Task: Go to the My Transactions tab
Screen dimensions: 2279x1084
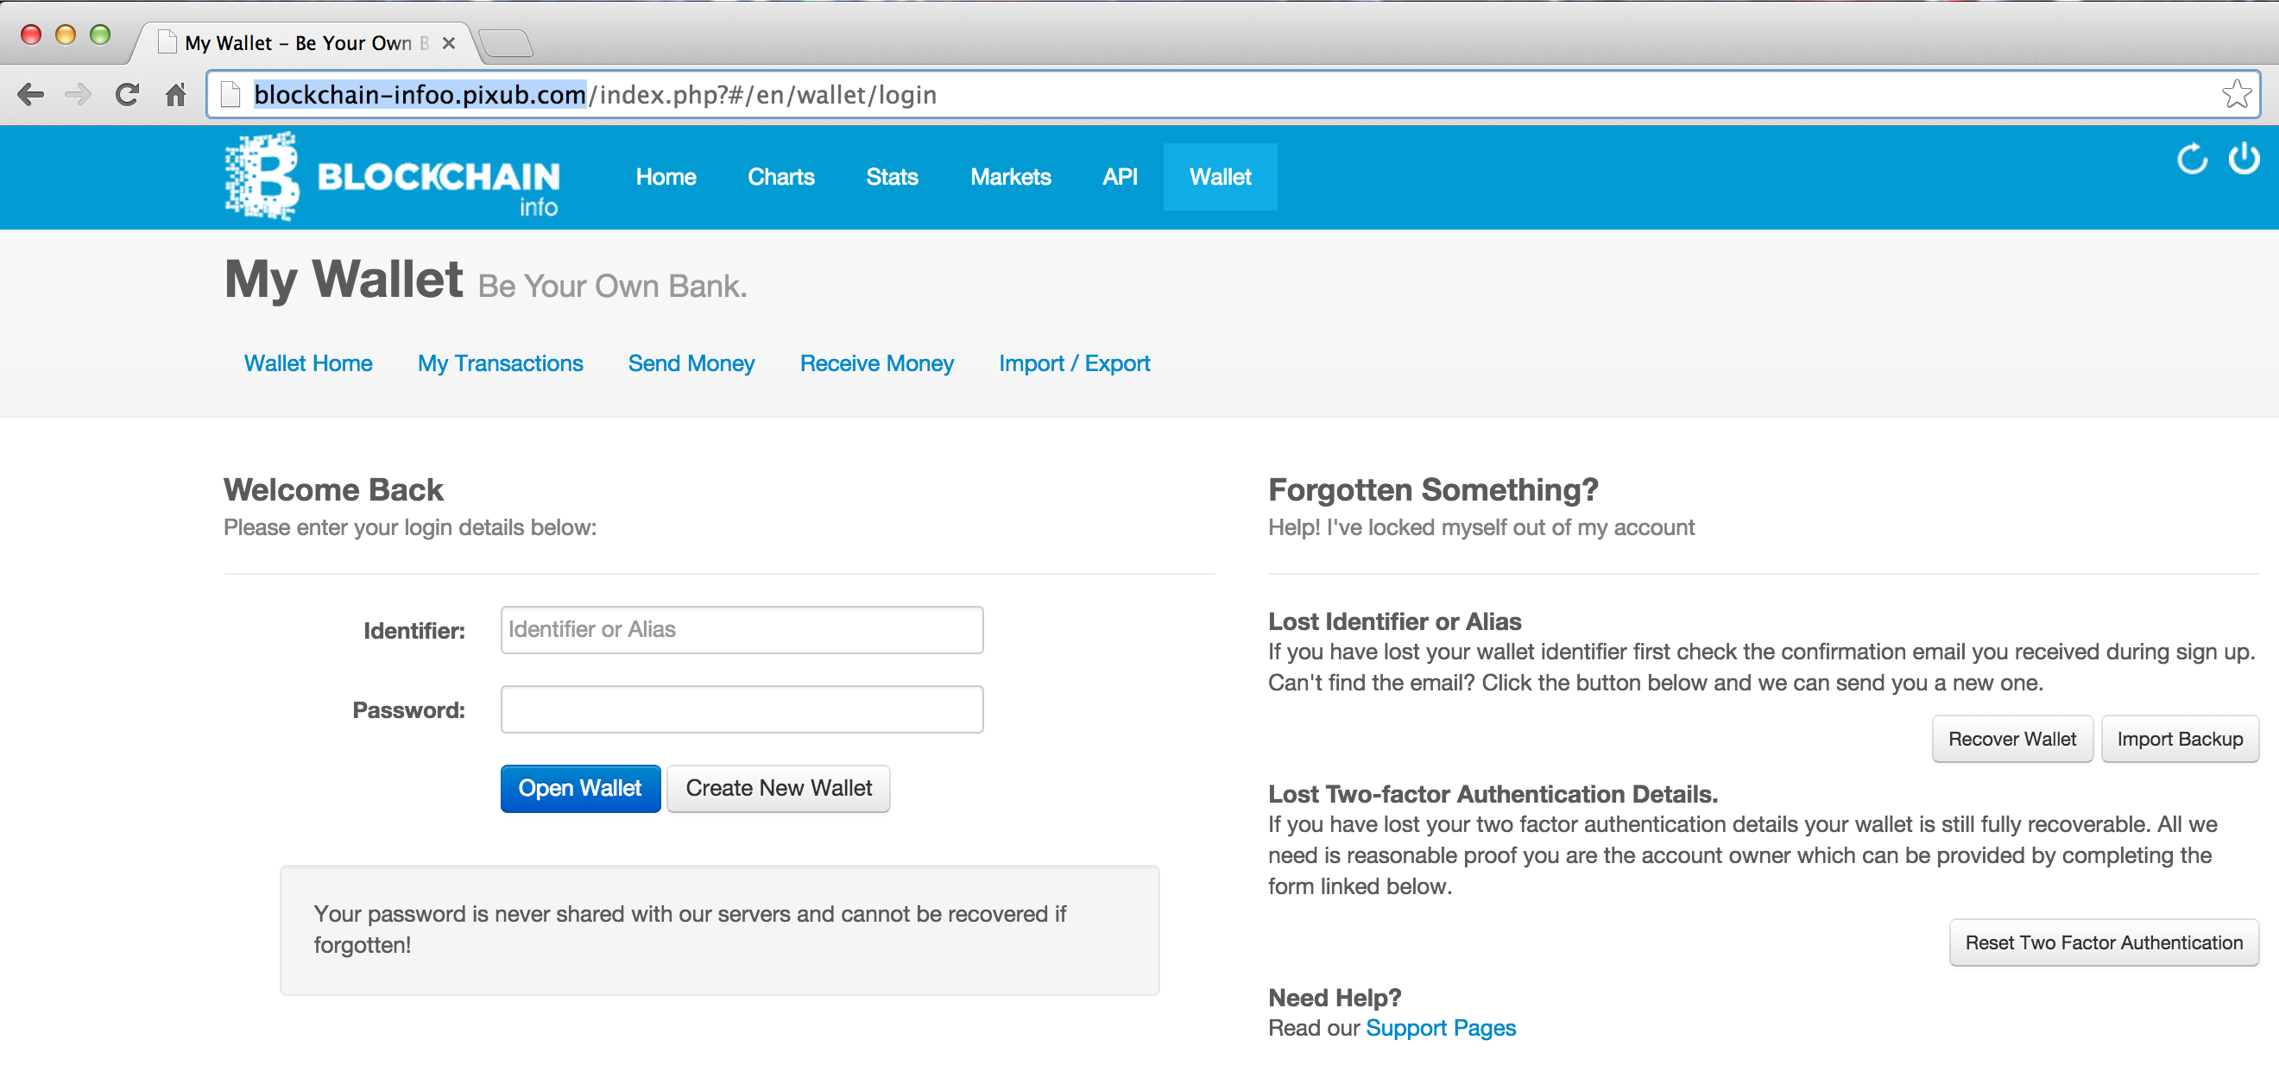Action: [500, 363]
